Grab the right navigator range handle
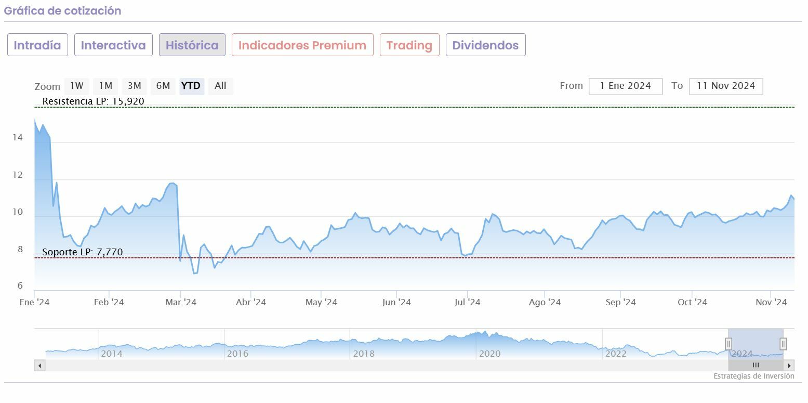Screen dimensions: 808x403 783,344
